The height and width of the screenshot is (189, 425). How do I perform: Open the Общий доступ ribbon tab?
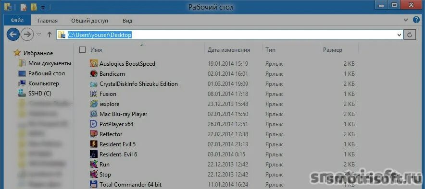89,21
